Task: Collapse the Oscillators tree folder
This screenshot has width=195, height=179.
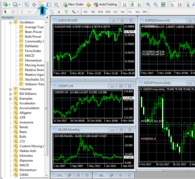Action: coord(11,22)
